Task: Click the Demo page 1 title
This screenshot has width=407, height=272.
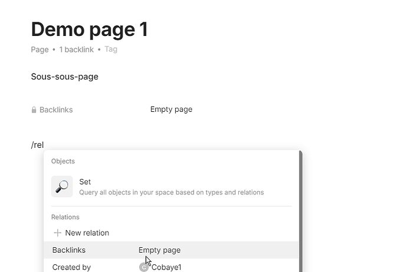Action: 90,29
